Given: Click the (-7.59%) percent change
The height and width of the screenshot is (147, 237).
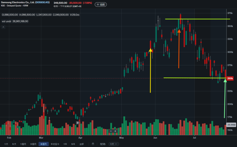Looking at the screenshot, I should click(x=87, y=3).
